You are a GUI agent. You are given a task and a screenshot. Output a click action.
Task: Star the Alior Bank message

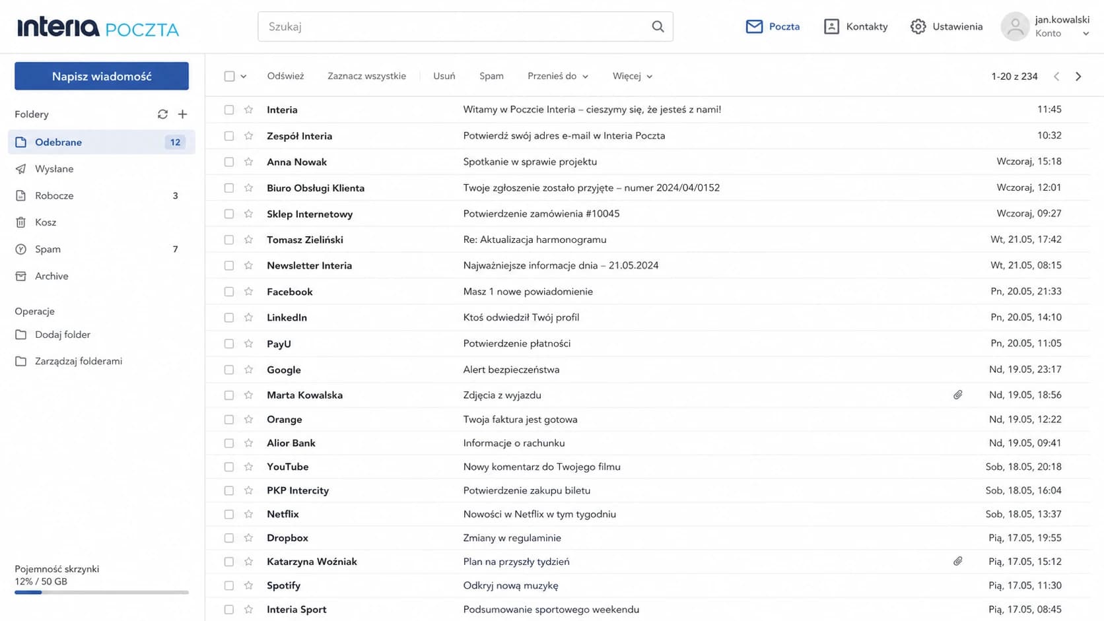[248, 443]
